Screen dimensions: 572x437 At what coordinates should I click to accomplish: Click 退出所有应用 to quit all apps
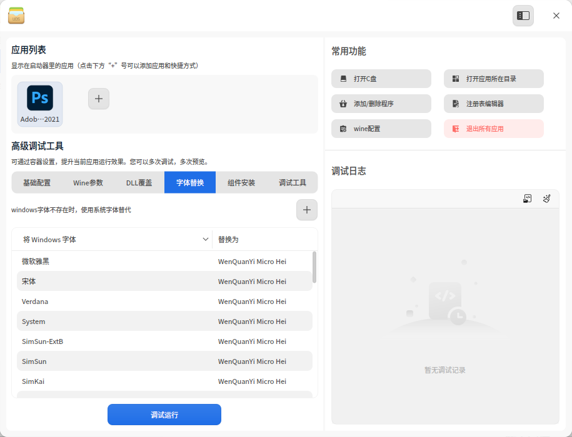point(494,129)
